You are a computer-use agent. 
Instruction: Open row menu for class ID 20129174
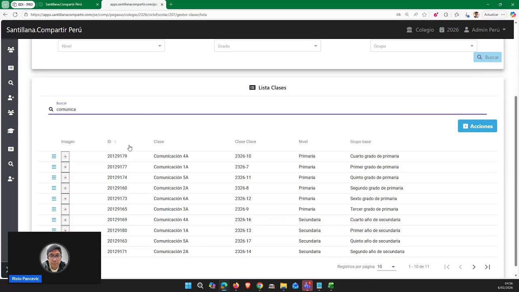click(54, 177)
